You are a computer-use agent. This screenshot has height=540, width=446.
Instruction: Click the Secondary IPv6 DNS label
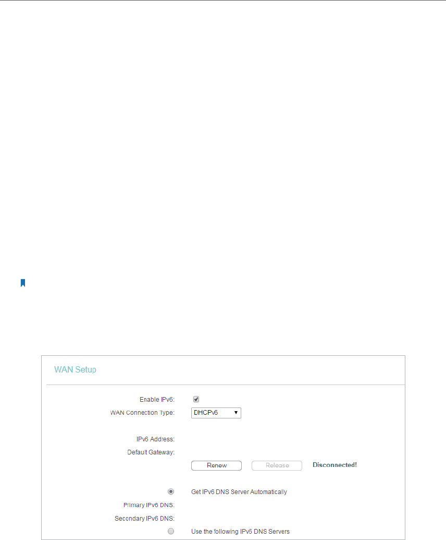pos(144,518)
